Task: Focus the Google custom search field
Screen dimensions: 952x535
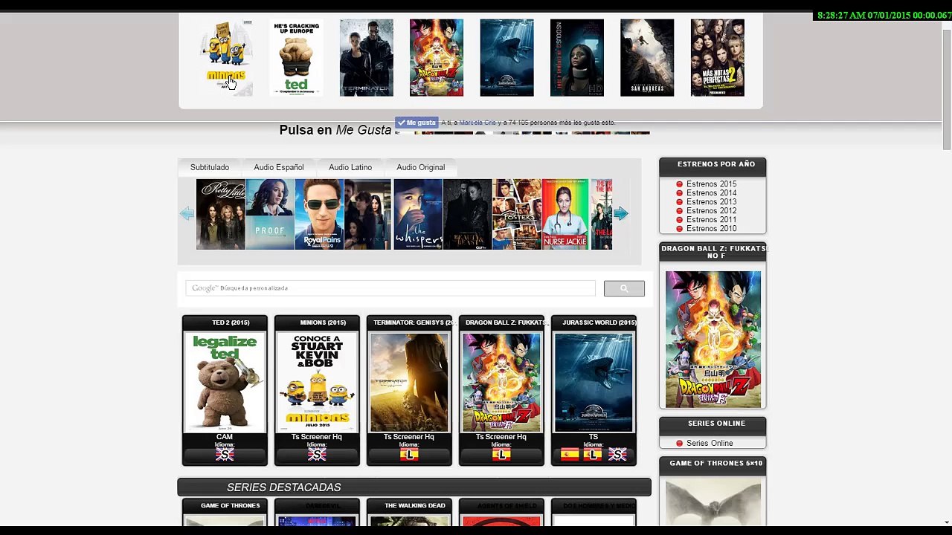Action: (x=390, y=288)
